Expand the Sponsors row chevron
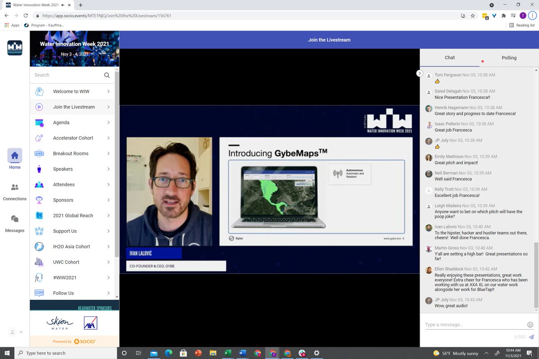The height and width of the screenshot is (359, 539). tap(109, 200)
